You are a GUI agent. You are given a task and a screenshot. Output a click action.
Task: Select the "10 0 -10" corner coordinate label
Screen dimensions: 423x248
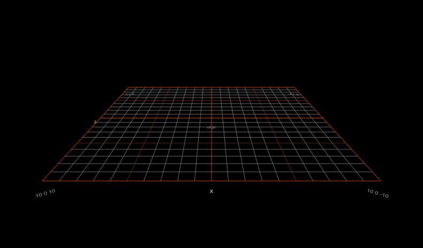pyautogui.click(x=378, y=193)
